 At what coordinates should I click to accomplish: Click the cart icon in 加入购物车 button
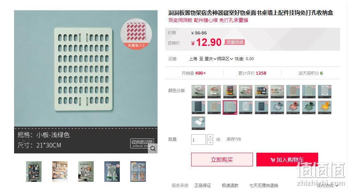273,160
